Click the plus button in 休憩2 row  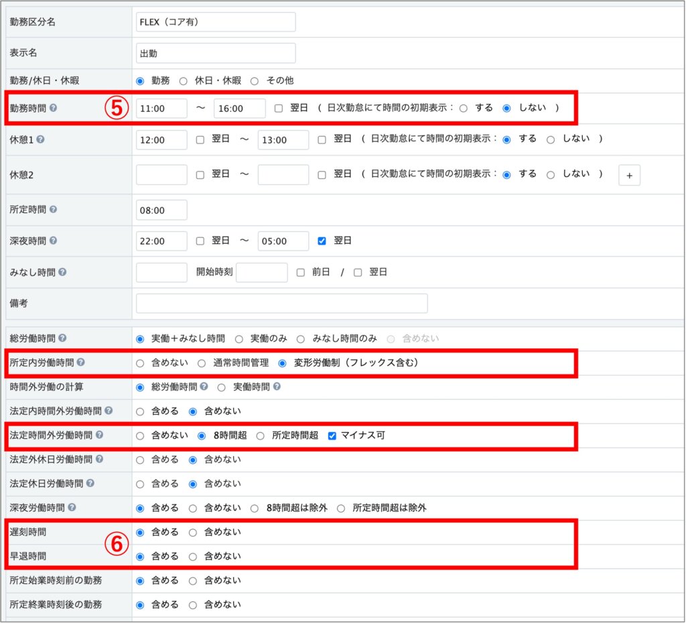(629, 175)
